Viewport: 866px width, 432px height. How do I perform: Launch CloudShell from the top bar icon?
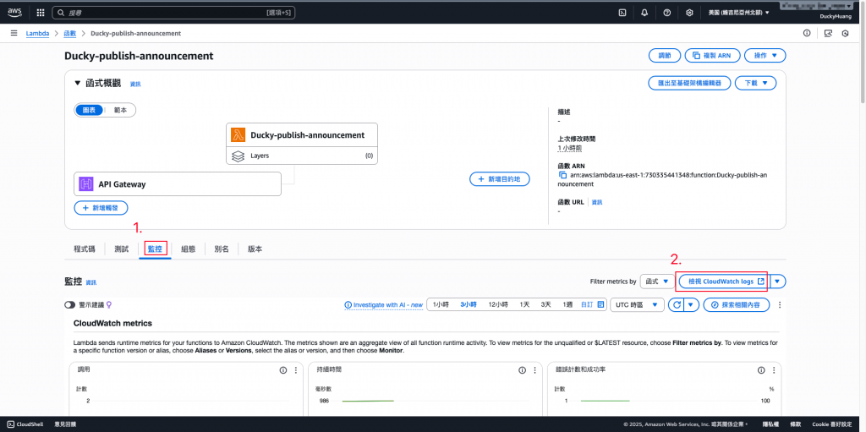point(622,12)
